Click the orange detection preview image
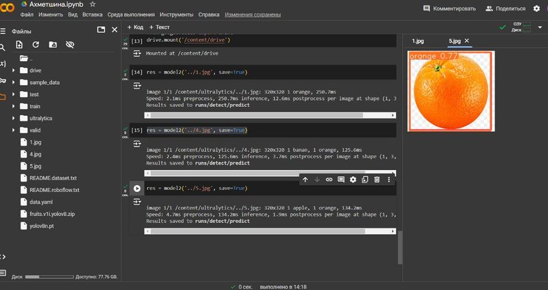Viewport: 548px width, 290px height. [451, 91]
